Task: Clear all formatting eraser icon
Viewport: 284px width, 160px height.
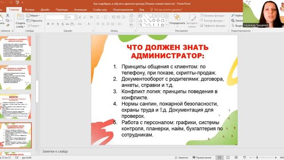Action: click(x=91, y=17)
